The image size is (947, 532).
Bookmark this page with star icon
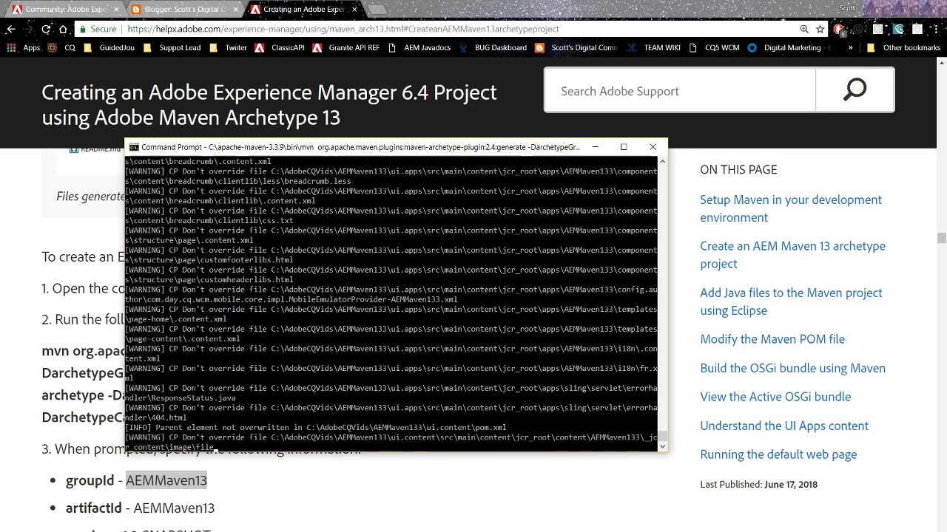click(x=820, y=29)
